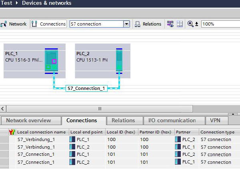Click the green interface port on PLC_2
This screenshot has height=169, width=240.
[x=119, y=67]
